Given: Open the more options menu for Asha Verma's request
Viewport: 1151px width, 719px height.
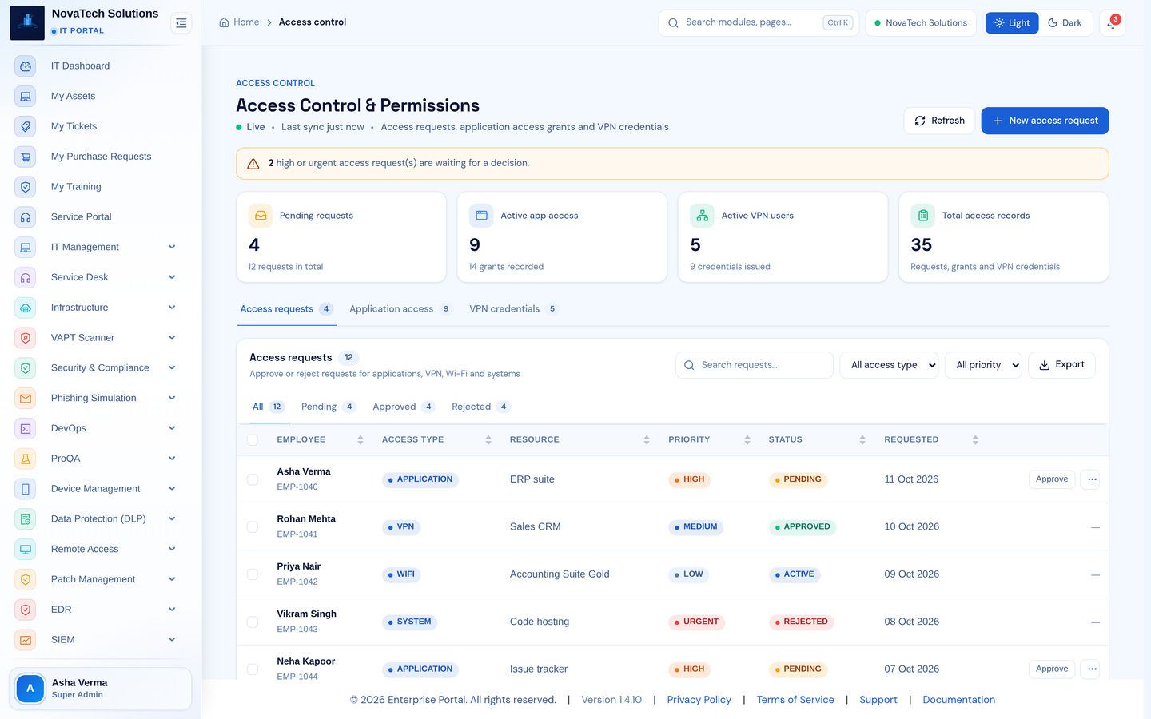Looking at the screenshot, I should click(1092, 479).
